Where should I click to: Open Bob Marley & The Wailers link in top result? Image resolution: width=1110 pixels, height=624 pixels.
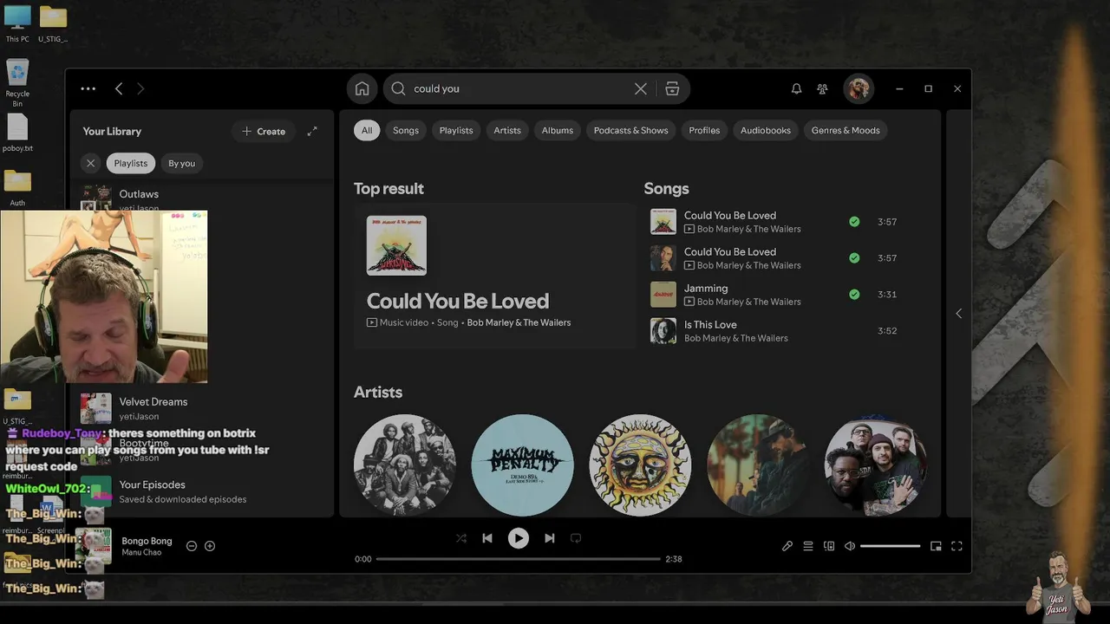[x=519, y=322]
